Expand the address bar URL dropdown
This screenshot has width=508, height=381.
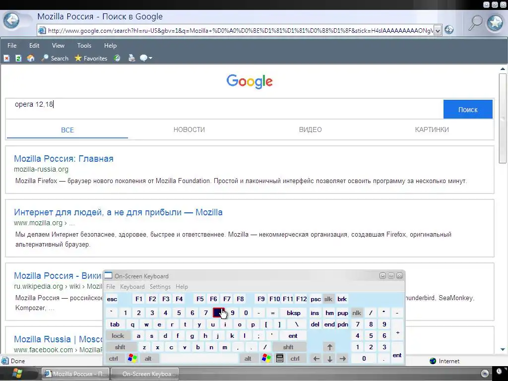click(x=438, y=30)
